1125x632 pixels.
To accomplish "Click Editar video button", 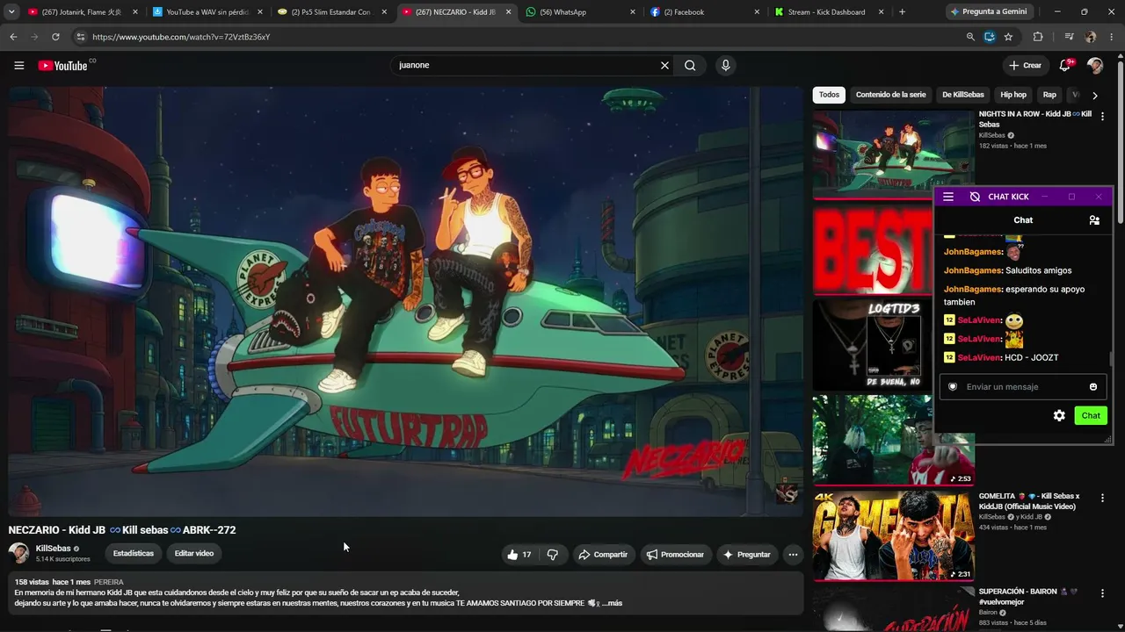I will pyautogui.click(x=194, y=553).
